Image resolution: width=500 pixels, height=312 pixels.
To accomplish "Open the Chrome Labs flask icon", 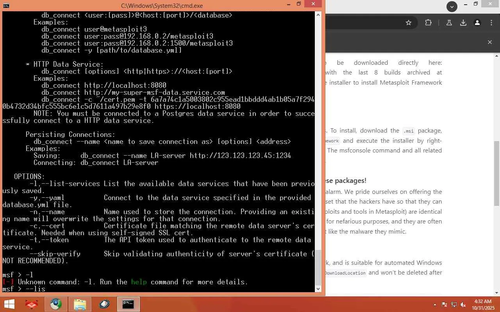I will click(x=449, y=23).
